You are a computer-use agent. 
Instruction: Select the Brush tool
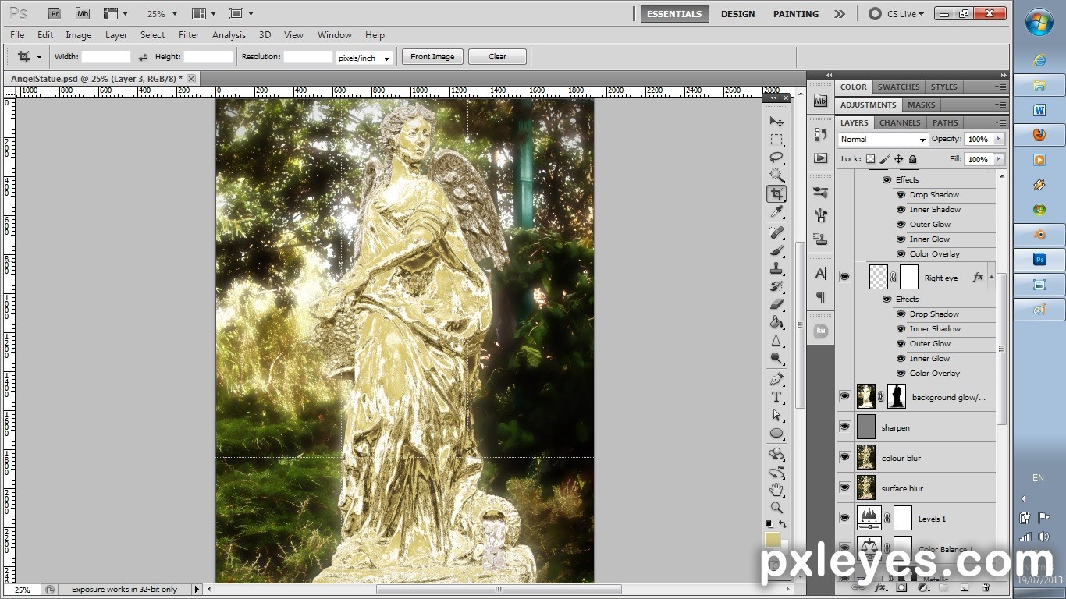click(776, 250)
